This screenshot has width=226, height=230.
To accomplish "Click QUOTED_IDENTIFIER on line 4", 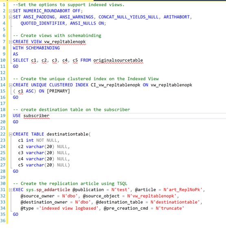I will pyautogui.click(x=43, y=23).
